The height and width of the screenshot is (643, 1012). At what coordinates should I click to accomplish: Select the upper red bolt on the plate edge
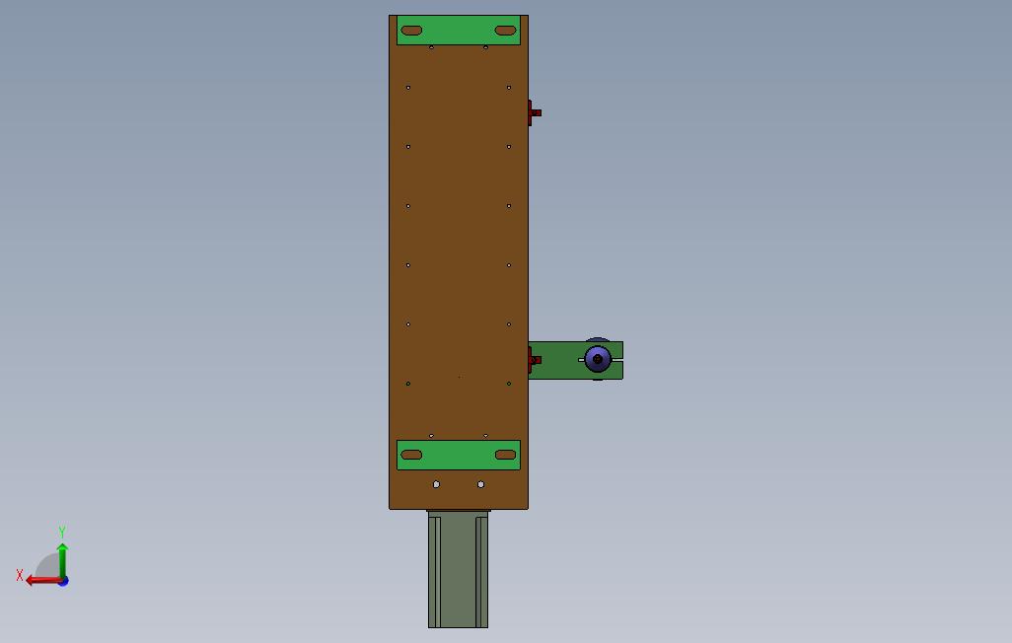535,113
